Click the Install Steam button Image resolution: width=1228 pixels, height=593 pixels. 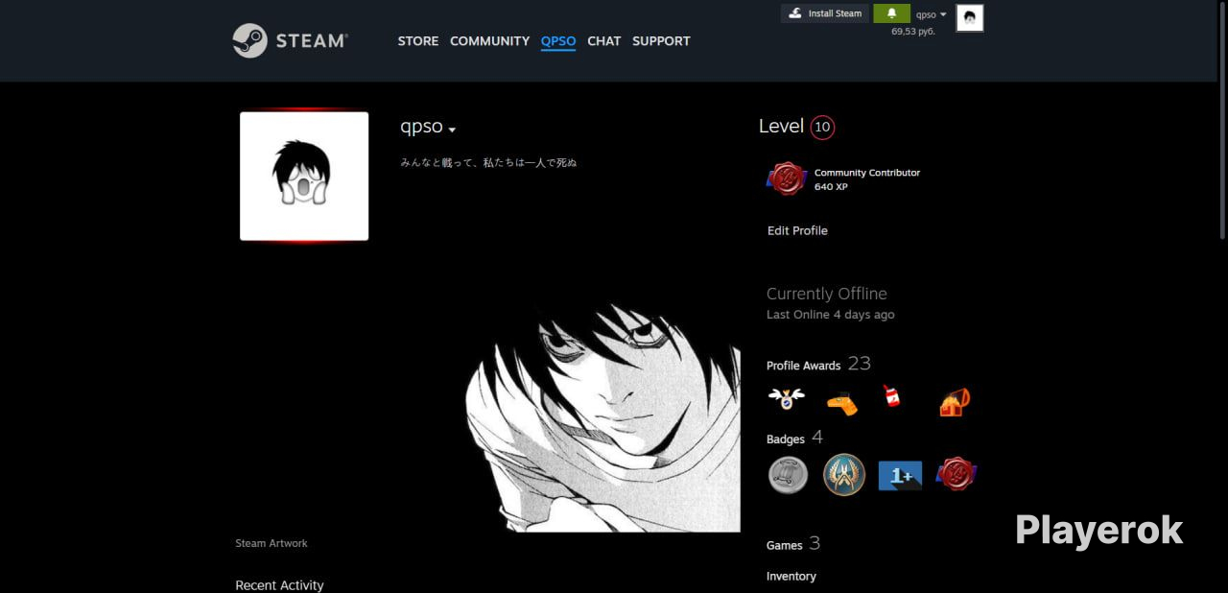tap(825, 13)
